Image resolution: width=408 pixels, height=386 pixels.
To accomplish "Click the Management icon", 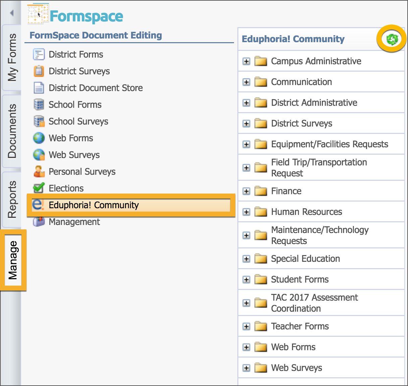I will [x=39, y=221].
